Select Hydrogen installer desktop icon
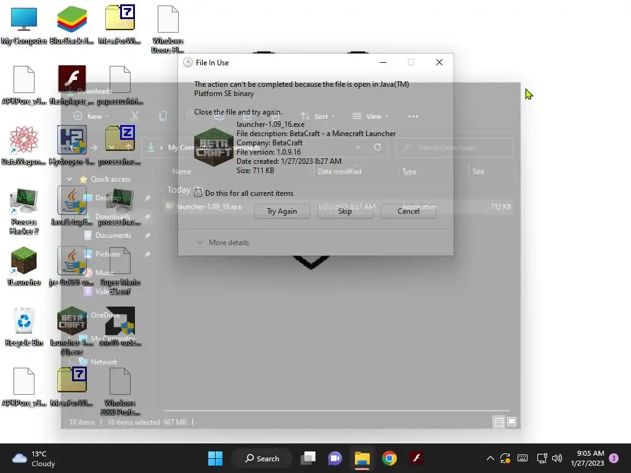The image size is (631, 473). tap(71, 145)
